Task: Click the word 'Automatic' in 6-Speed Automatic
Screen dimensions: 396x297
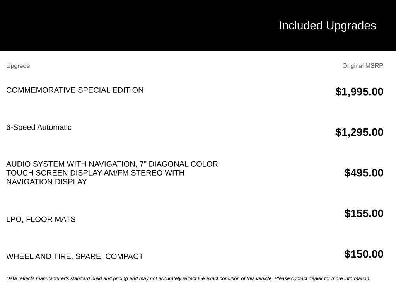Action: pos(54,127)
